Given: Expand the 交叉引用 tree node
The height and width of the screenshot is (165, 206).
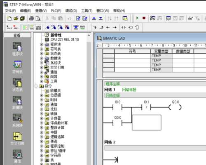Looking at the screenshot, I should 41,68.
